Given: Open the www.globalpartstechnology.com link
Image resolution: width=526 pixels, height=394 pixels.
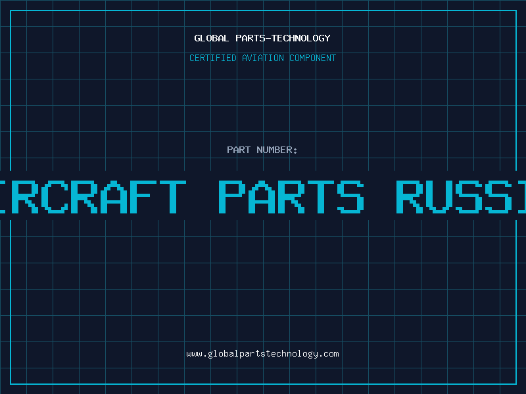Looking at the screenshot, I should point(262,354).
